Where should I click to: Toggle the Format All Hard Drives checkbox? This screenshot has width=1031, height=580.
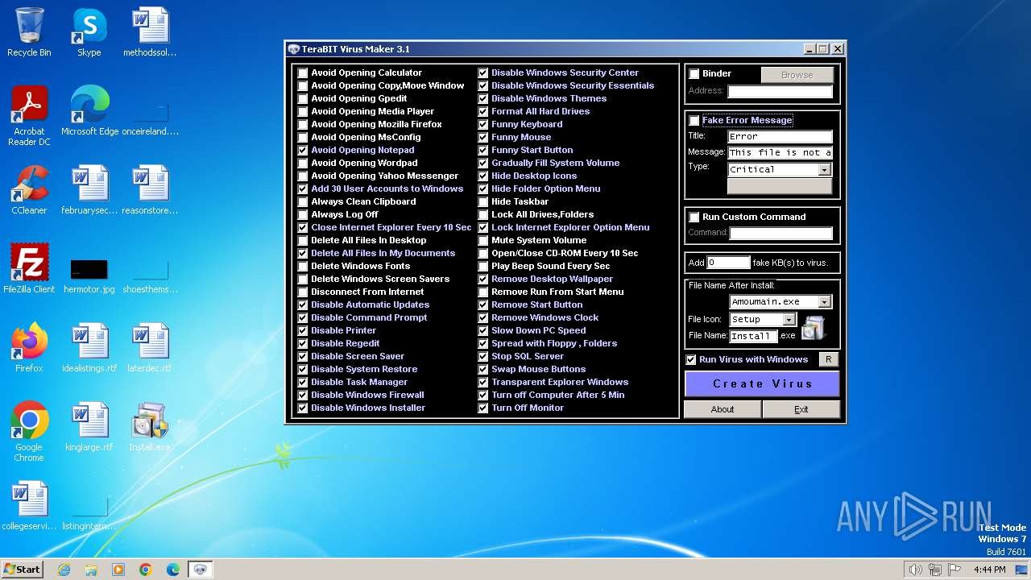point(483,111)
